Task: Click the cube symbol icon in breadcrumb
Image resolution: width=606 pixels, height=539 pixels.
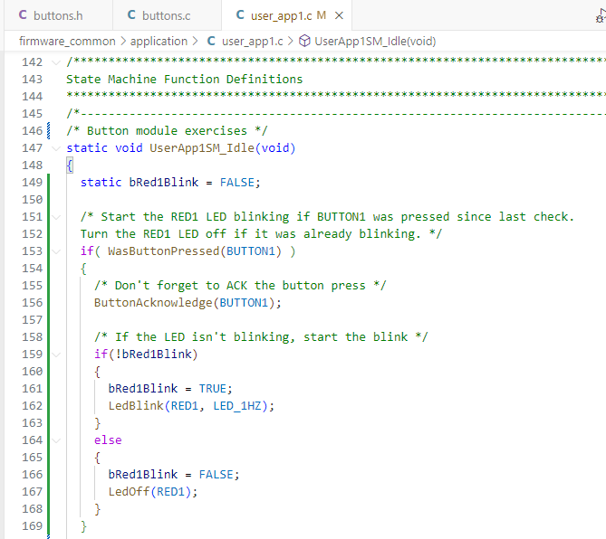Action: pyautogui.click(x=304, y=41)
